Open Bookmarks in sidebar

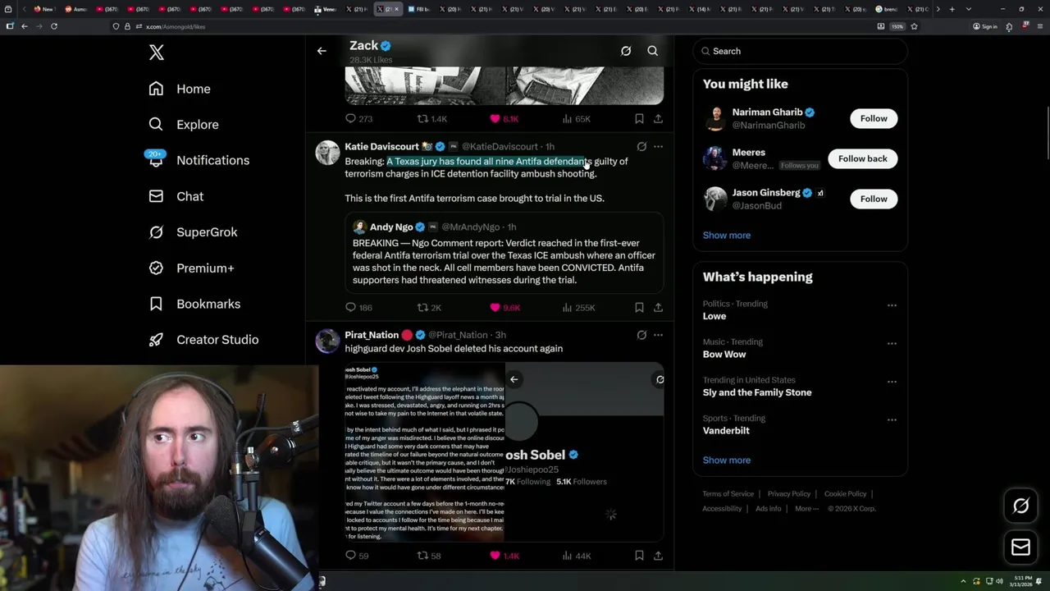coord(195,304)
